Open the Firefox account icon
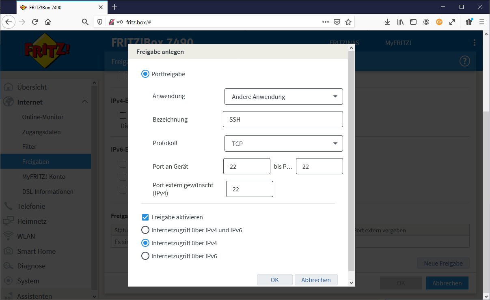 pos(426,22)
